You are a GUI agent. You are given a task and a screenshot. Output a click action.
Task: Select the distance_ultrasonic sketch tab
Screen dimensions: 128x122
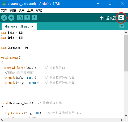[x=19, y=26]
